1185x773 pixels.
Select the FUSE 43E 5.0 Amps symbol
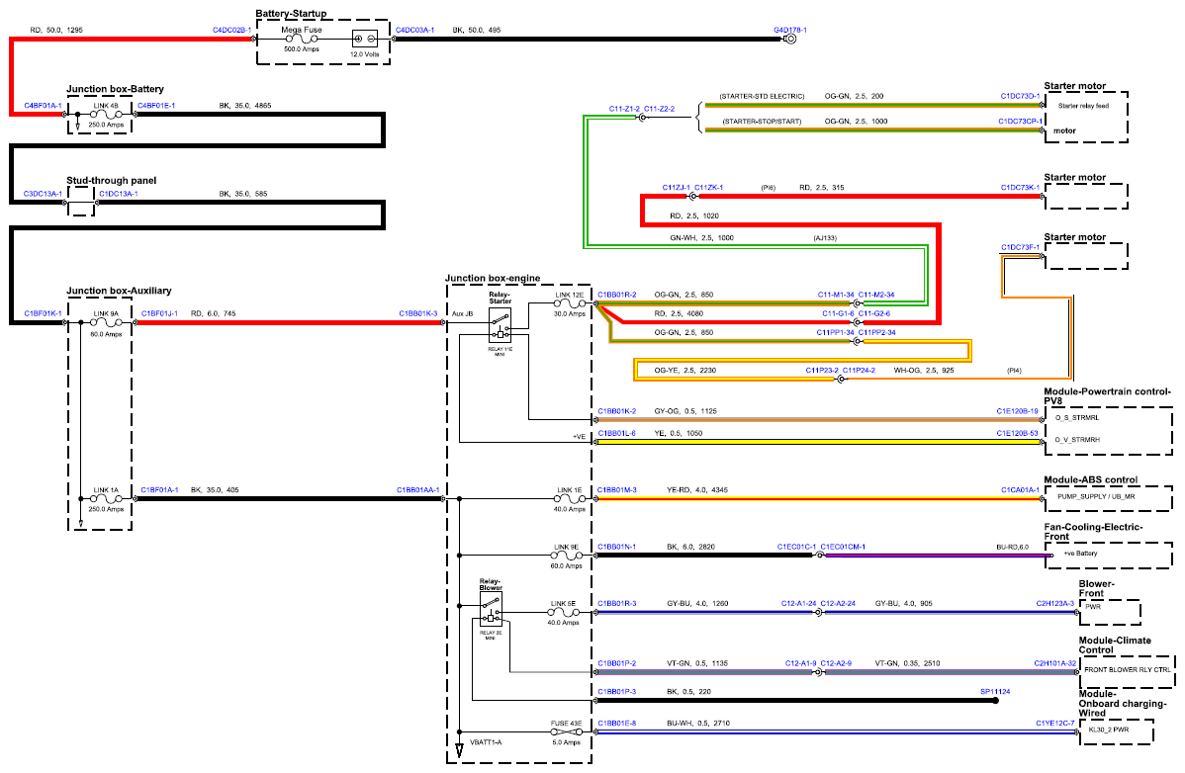(566, 732)
